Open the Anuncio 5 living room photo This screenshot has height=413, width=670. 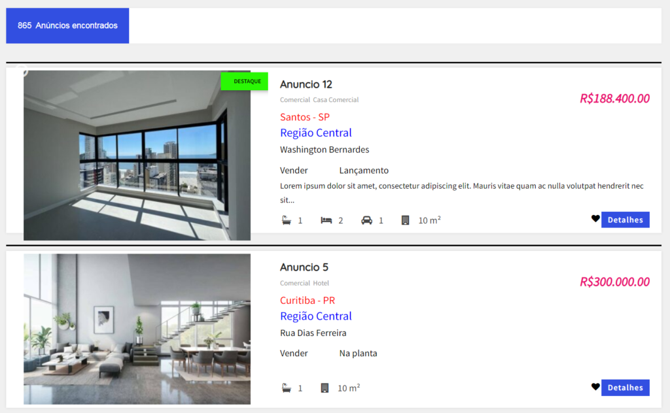click(137, 329)
